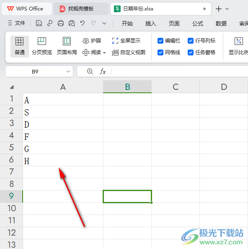Select the 普通 normal view icon

(x=20, y=46)
